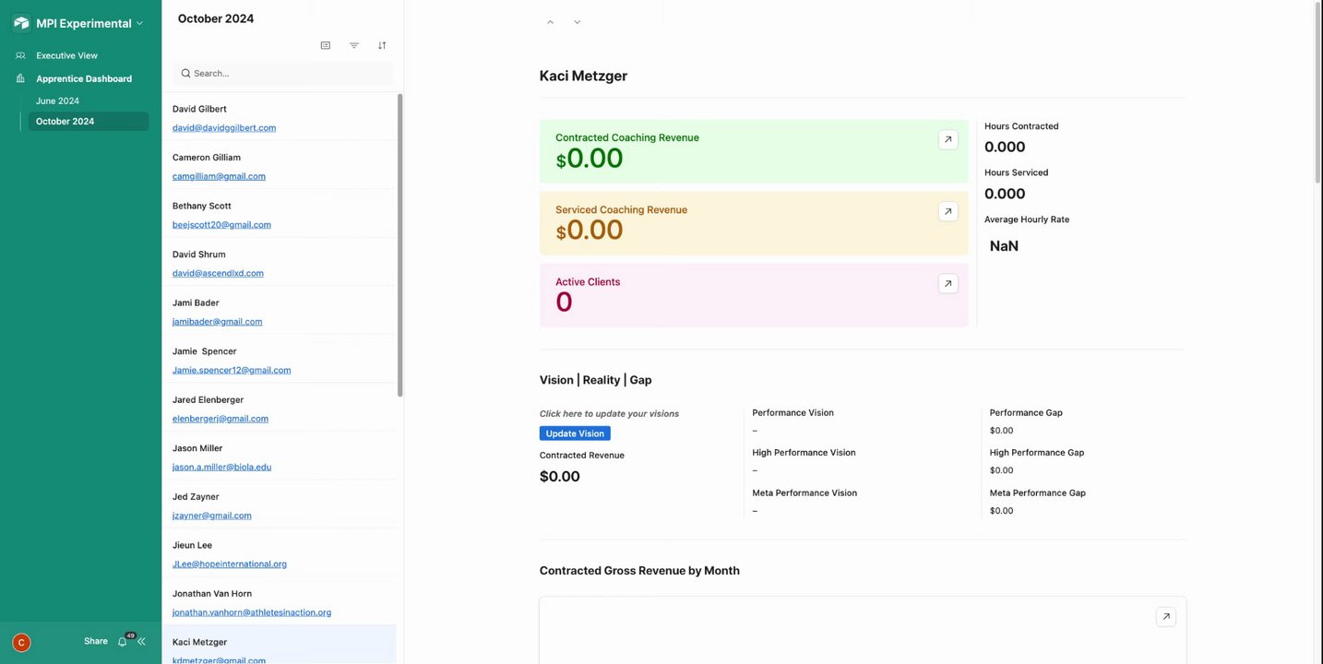
Task: Expand the Active Clients card arrow
Action: point(948,283)
